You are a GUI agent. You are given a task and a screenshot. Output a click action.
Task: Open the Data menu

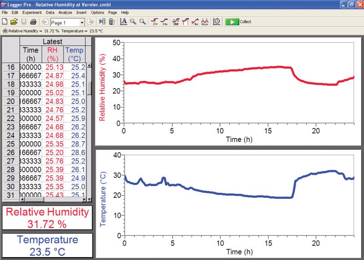[50, 13]
